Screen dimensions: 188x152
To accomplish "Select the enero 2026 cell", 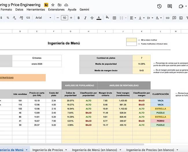I will point(37,64).
